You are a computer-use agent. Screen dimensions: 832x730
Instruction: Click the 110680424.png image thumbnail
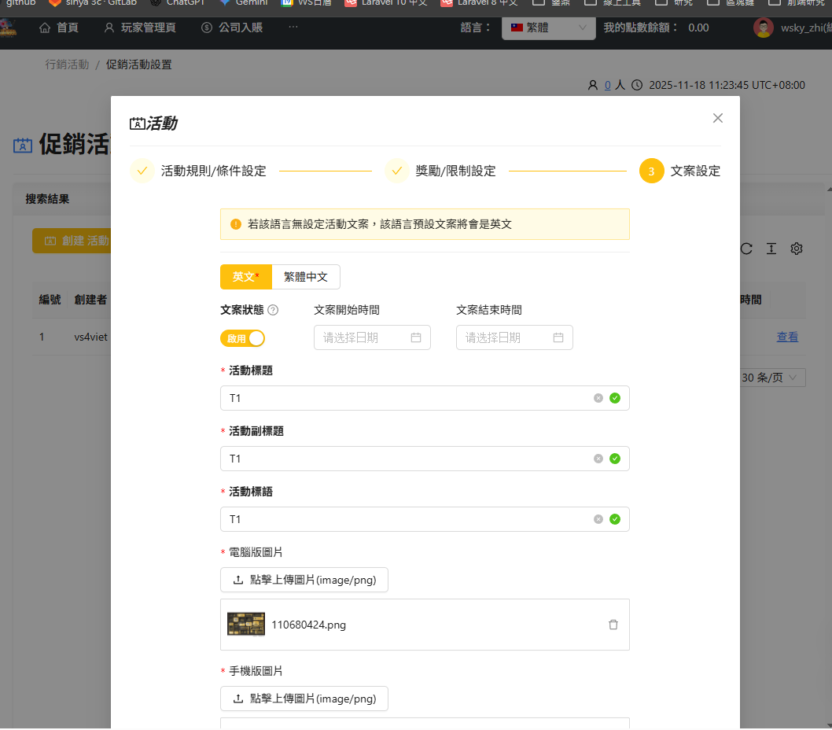[246, 625]
